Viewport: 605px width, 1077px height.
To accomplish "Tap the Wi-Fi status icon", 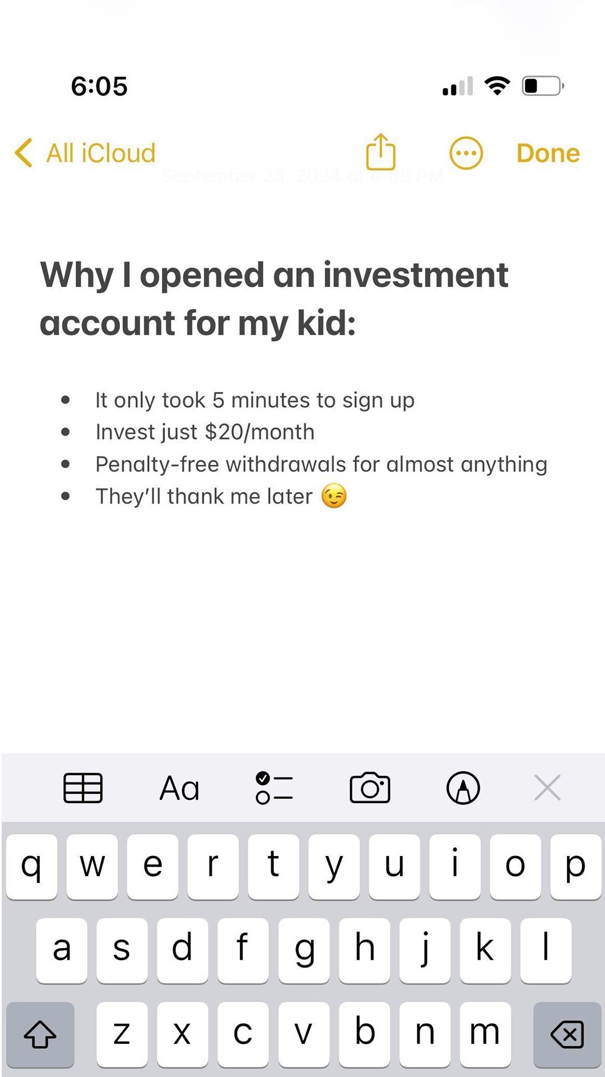I will (497, 86).
